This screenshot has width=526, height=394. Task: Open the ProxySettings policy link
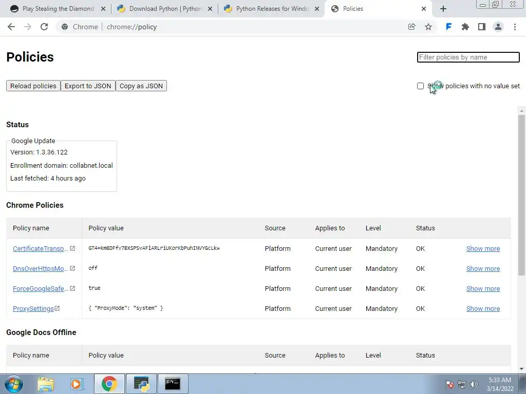coord(33,308)
